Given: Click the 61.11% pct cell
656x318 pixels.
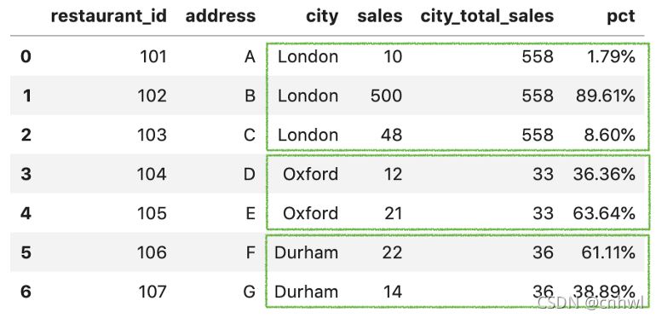Looking at the screenshot, I should click(x=608, y=252).
